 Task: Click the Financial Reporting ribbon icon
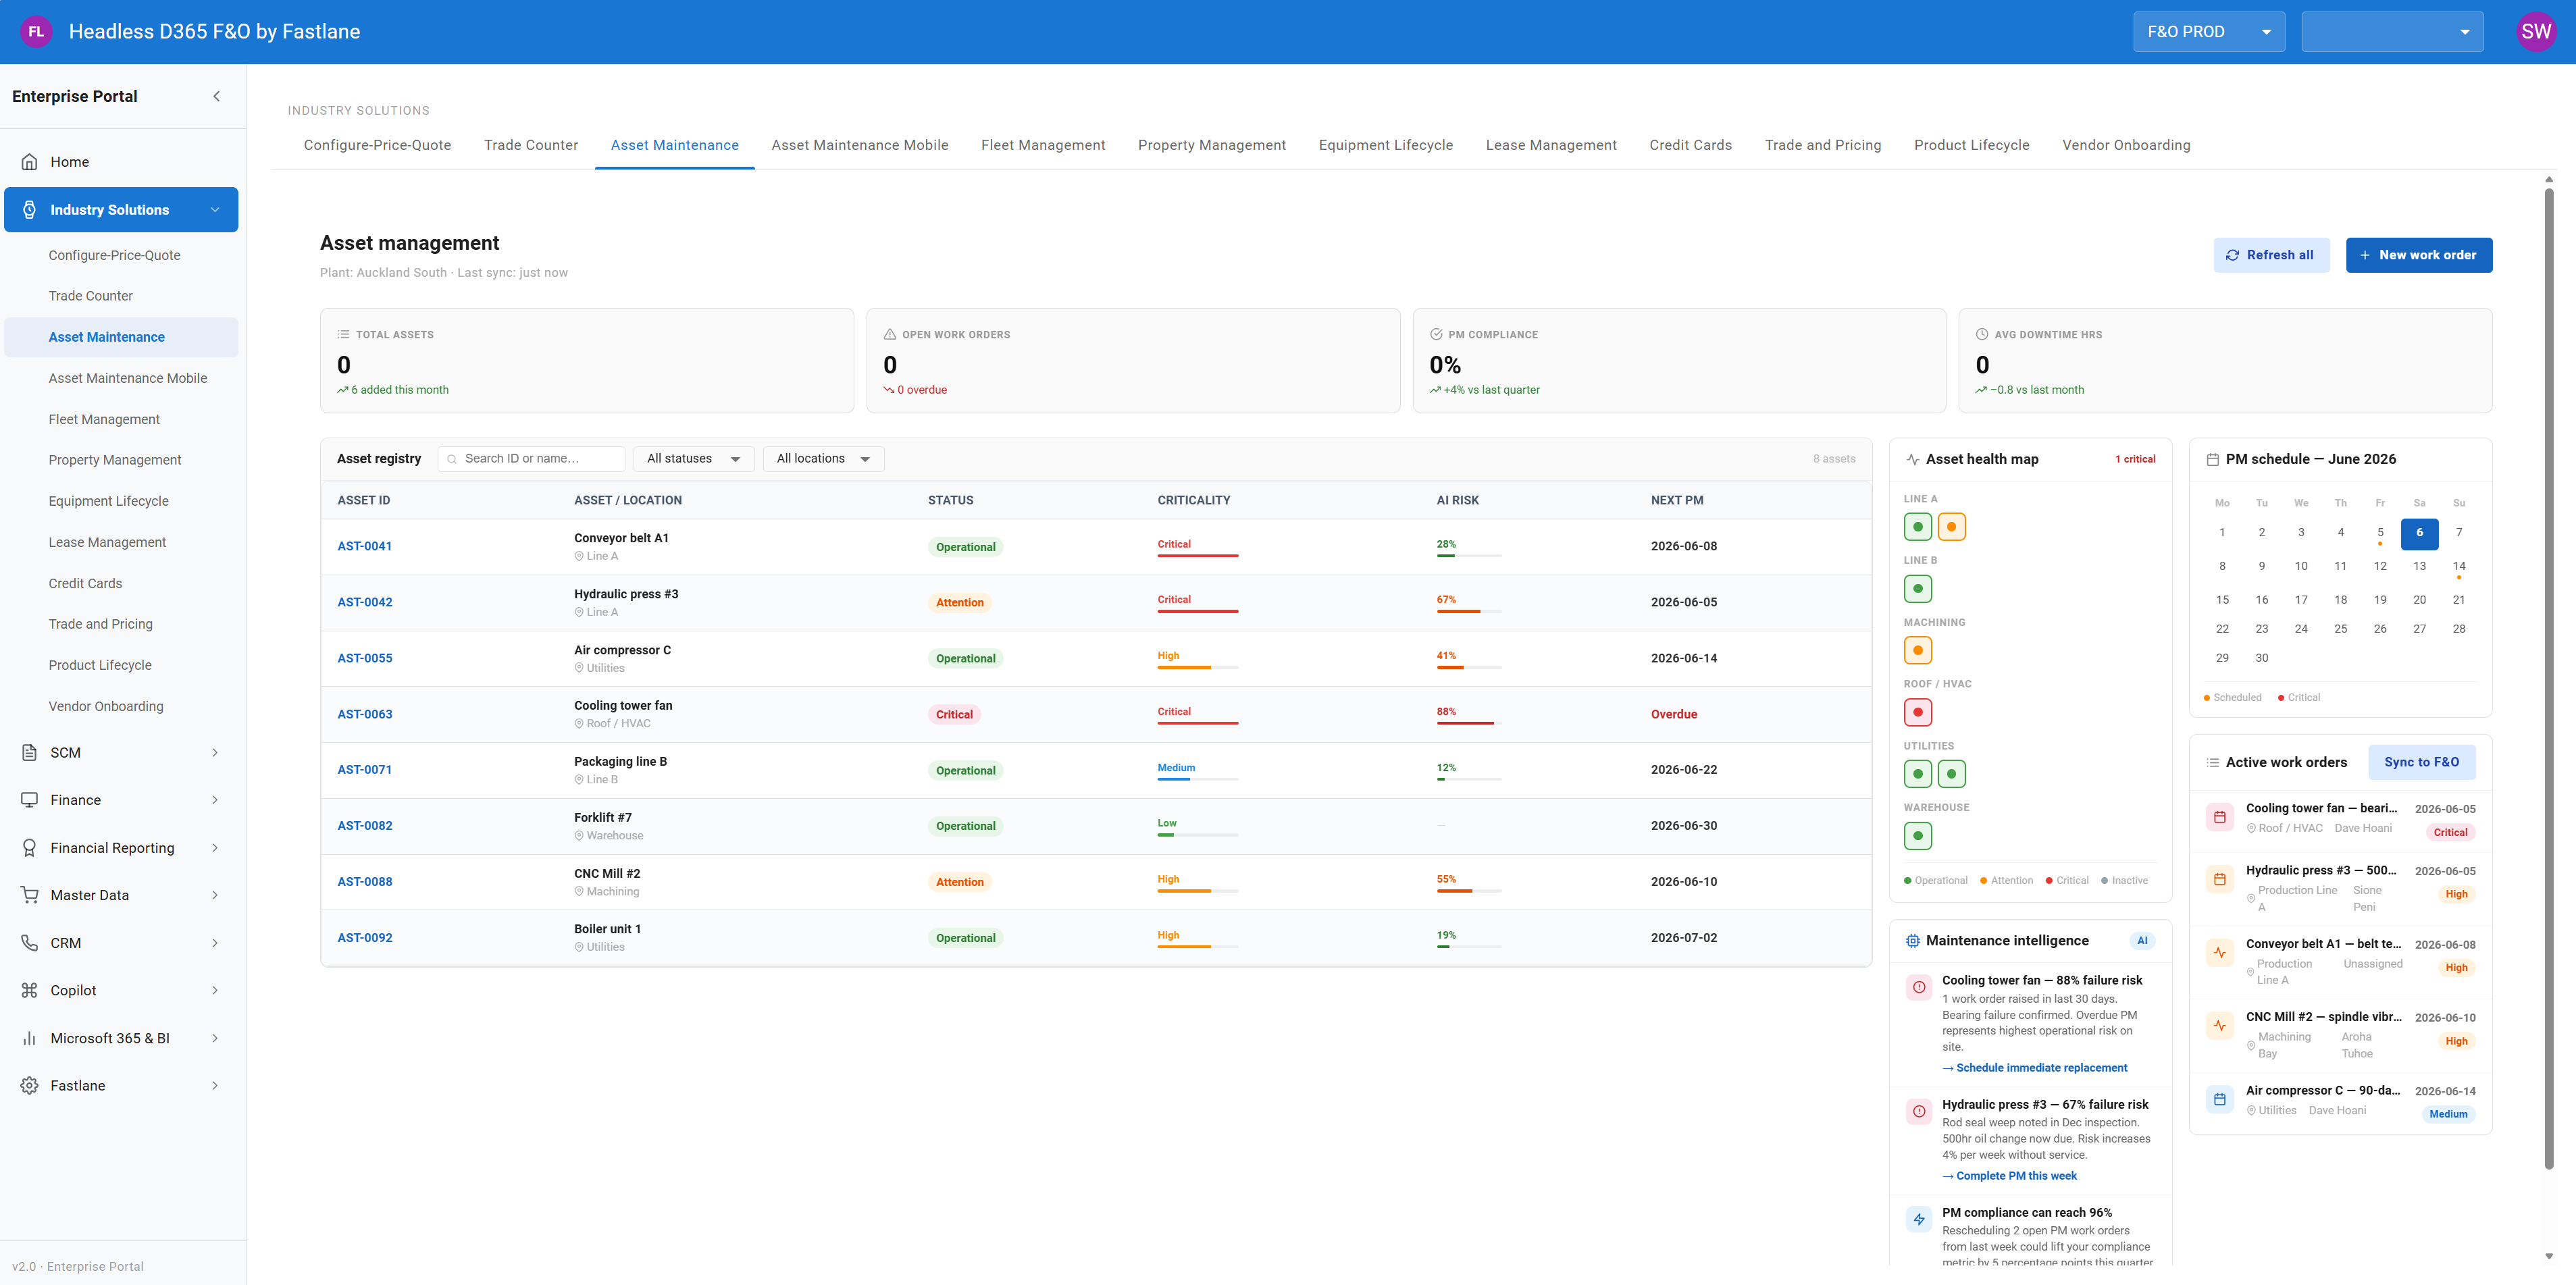click(x=29, y=848)
